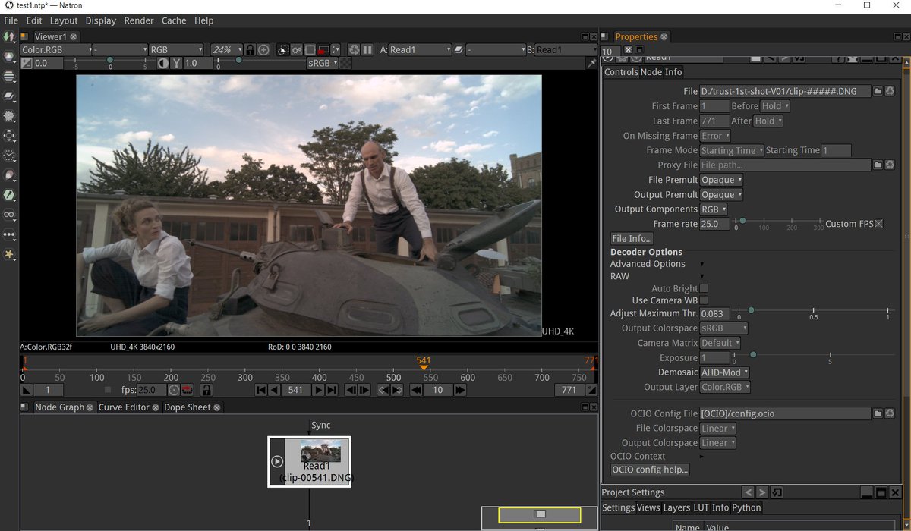This screenshot has height=531, width=911.
Task: Open the Demosaic AHD-Mod dropdown
Action: 724,372
